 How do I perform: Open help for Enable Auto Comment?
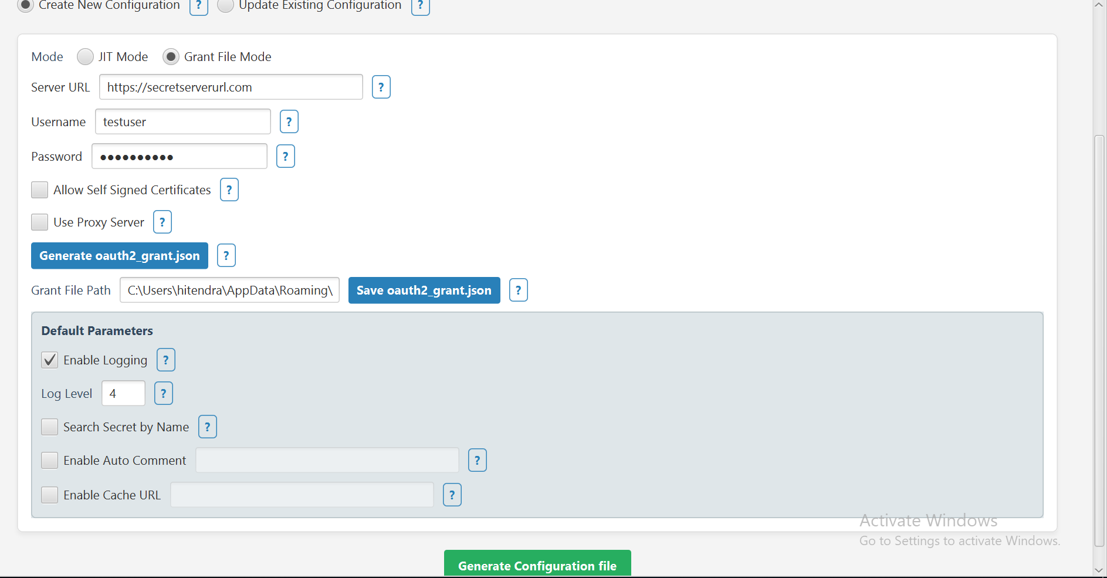(477, 461)
